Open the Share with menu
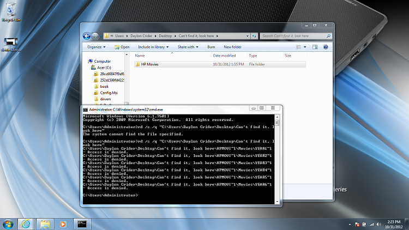The height and width of the screenshot is (230, 409). (x=188, y=47)
